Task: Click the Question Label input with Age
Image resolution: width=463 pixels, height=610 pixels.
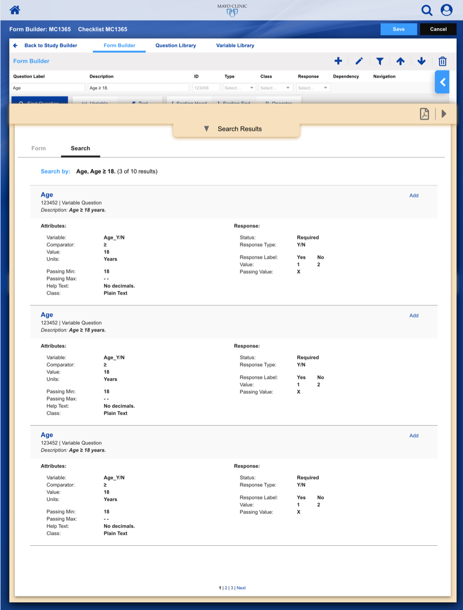Action: click(48, 88)
